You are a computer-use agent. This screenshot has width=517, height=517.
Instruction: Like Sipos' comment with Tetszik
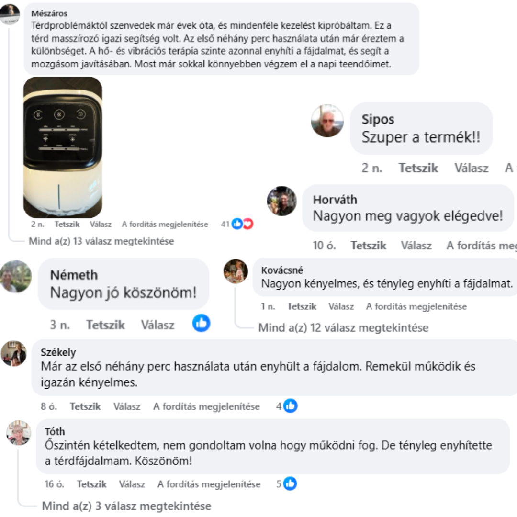point(418,168)
